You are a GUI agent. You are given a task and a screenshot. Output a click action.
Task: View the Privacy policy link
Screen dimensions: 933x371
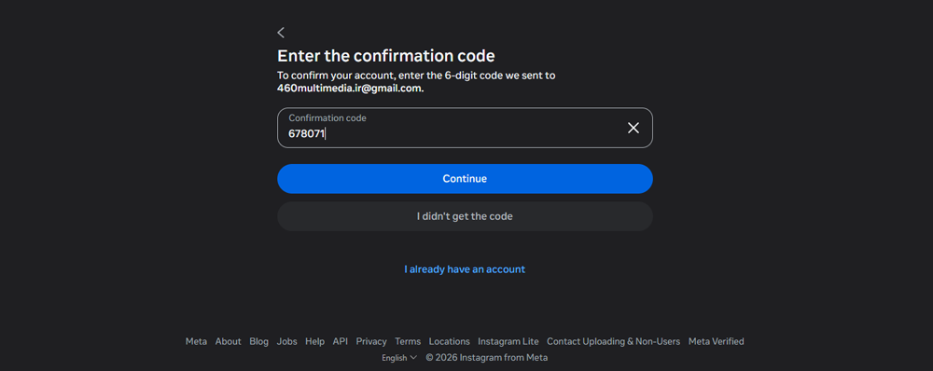371,341
